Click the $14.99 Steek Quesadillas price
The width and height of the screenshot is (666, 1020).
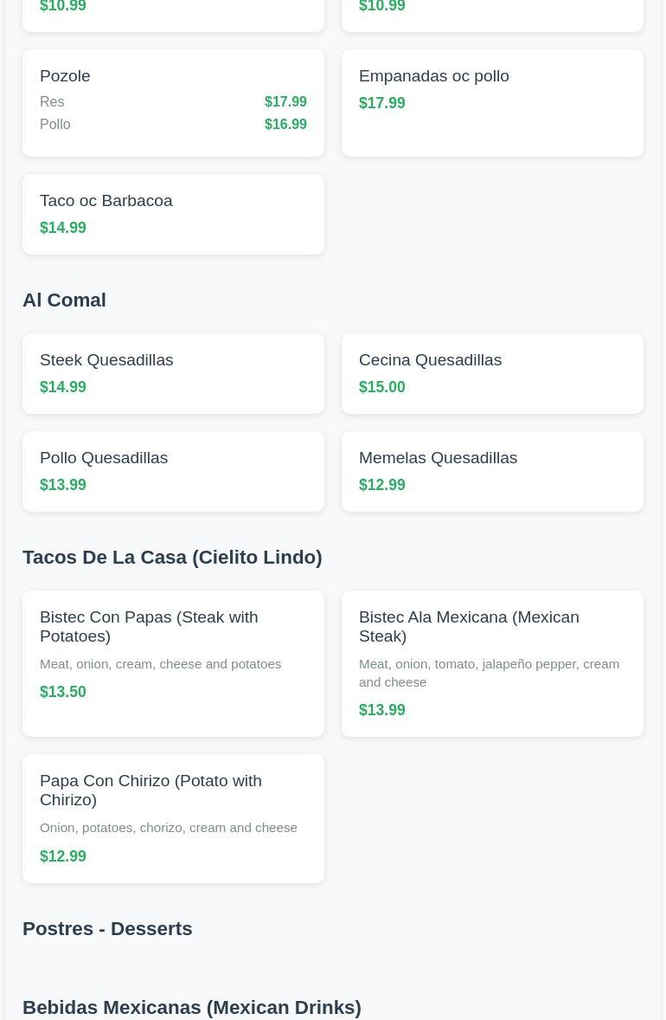(63, 387)
